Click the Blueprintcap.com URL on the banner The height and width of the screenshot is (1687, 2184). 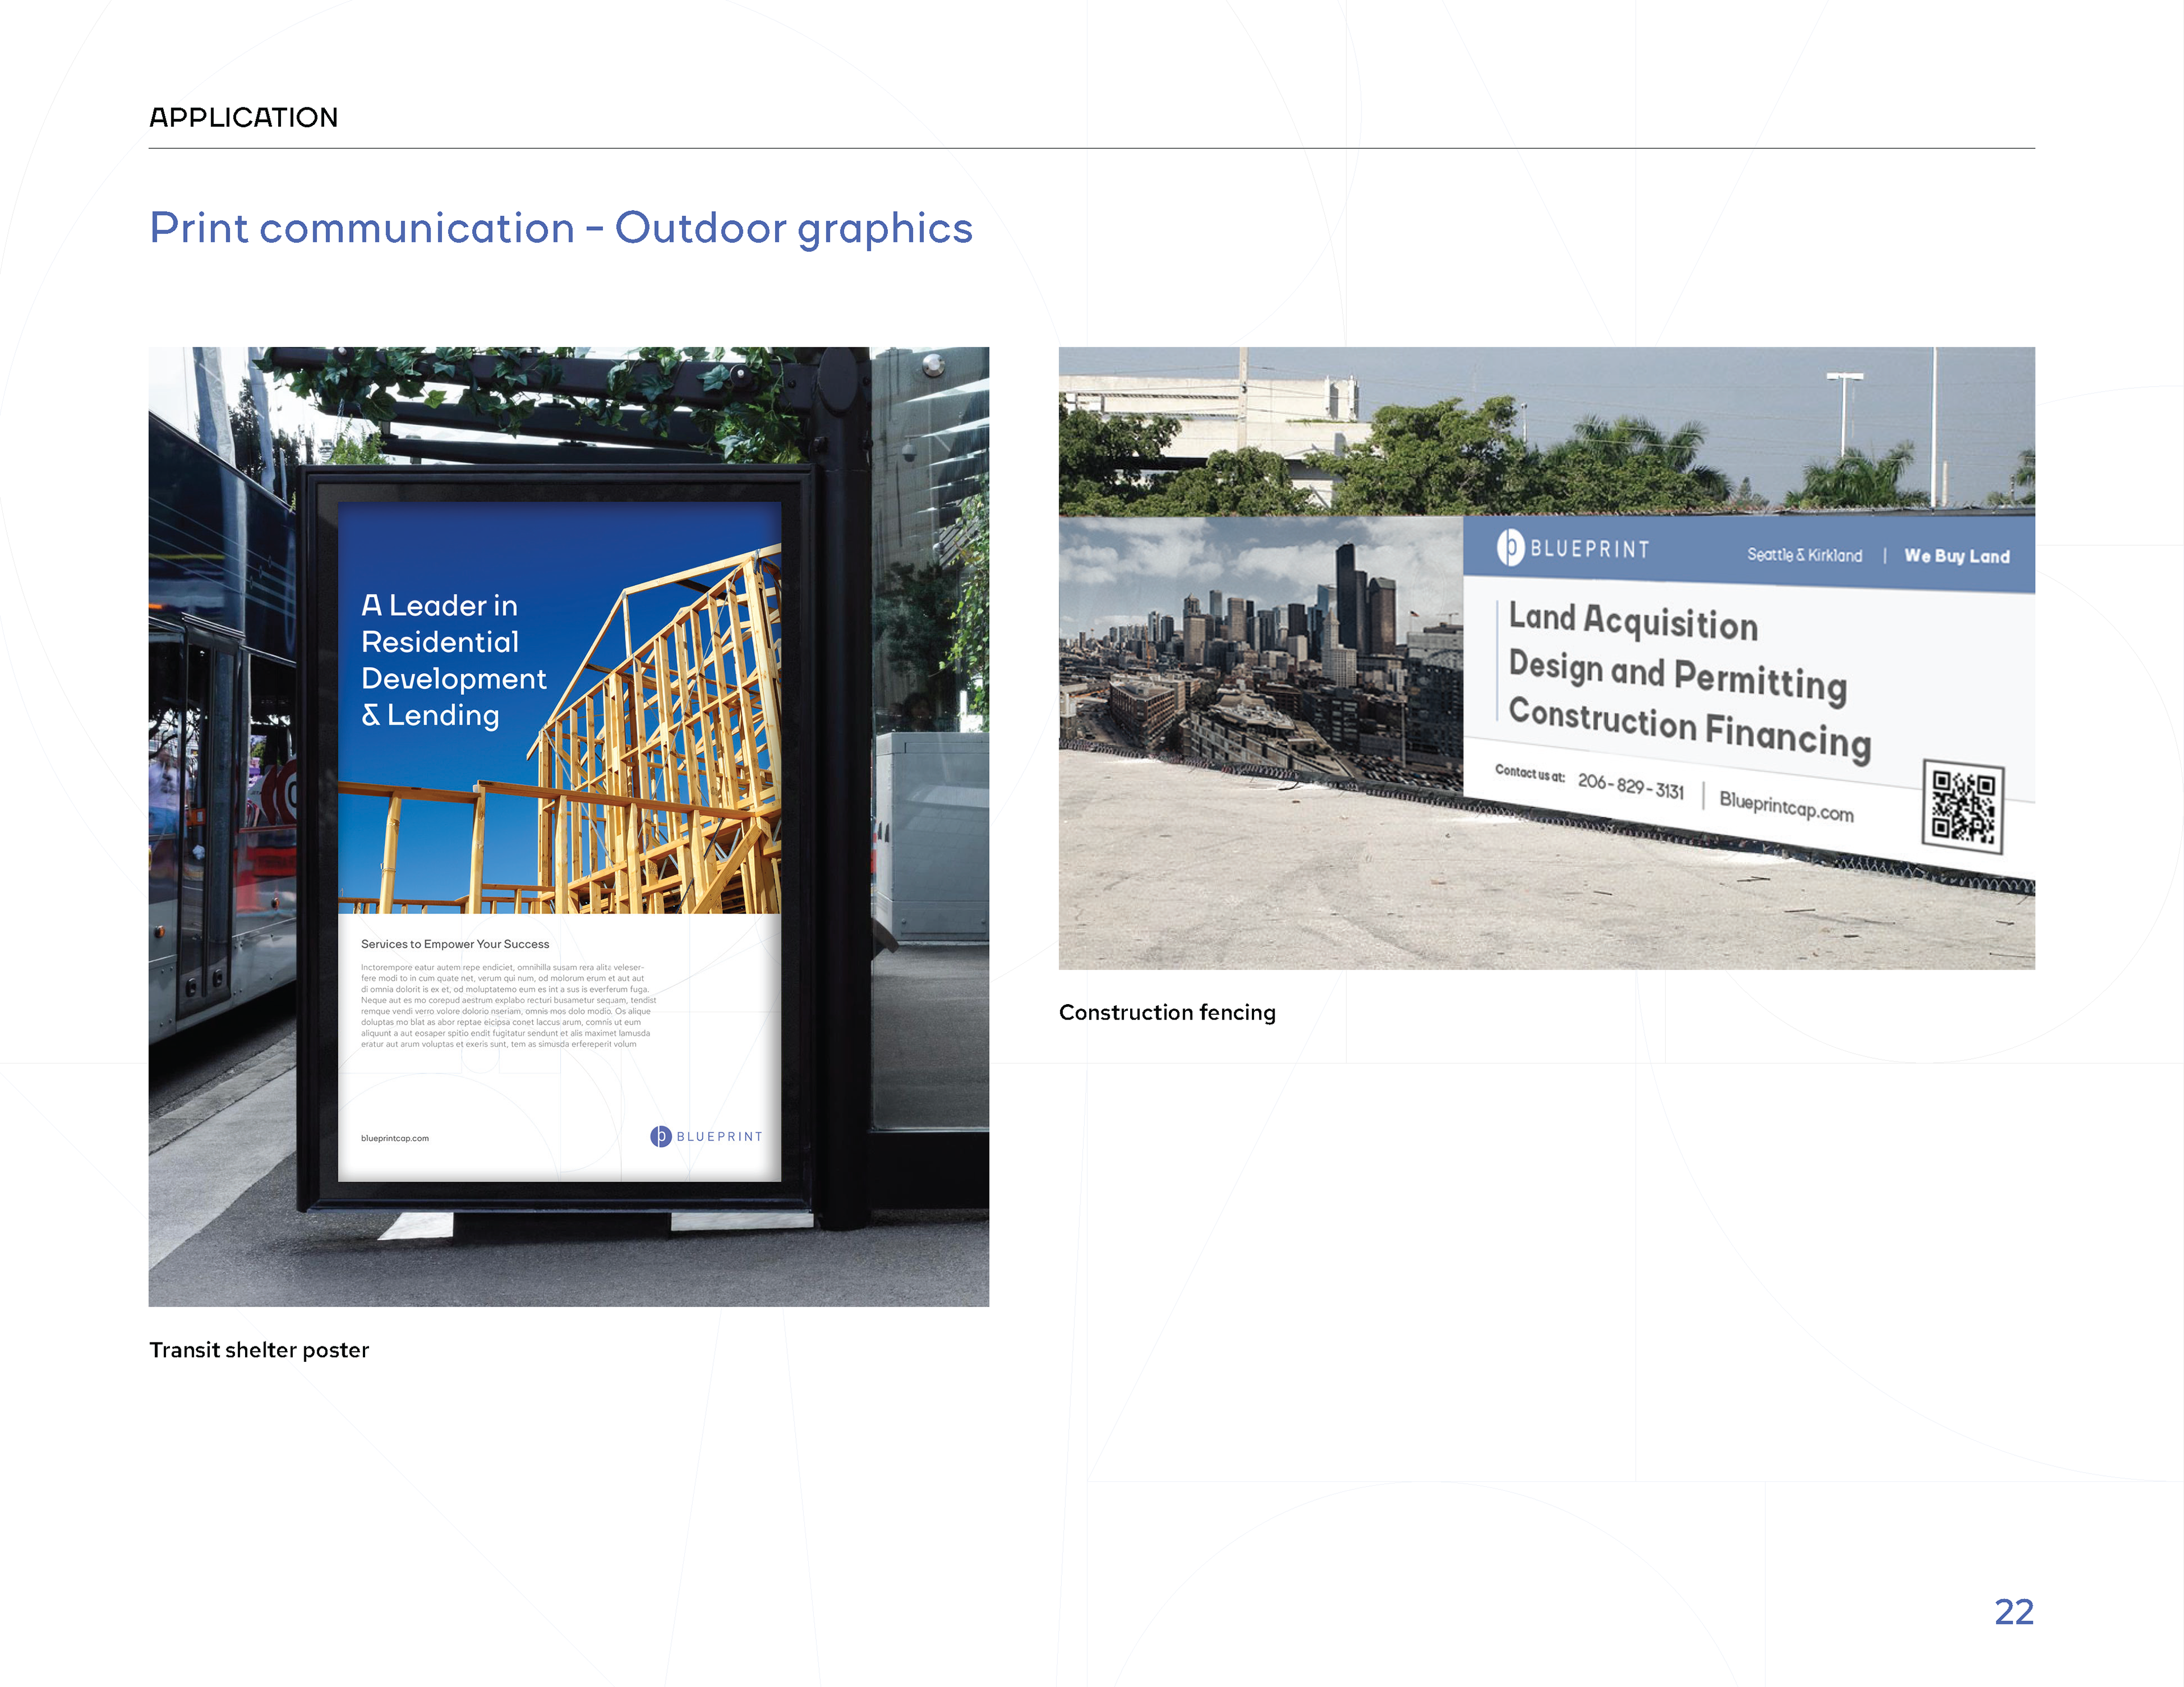tap(1786, 806)
